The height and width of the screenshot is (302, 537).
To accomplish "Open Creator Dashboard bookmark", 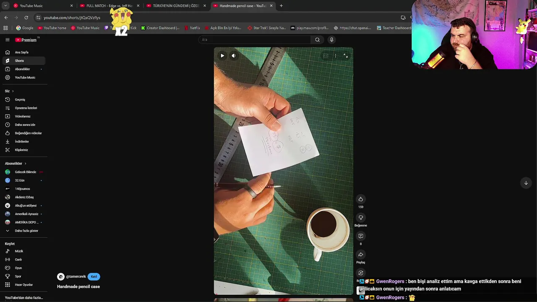I will point(160,28).
